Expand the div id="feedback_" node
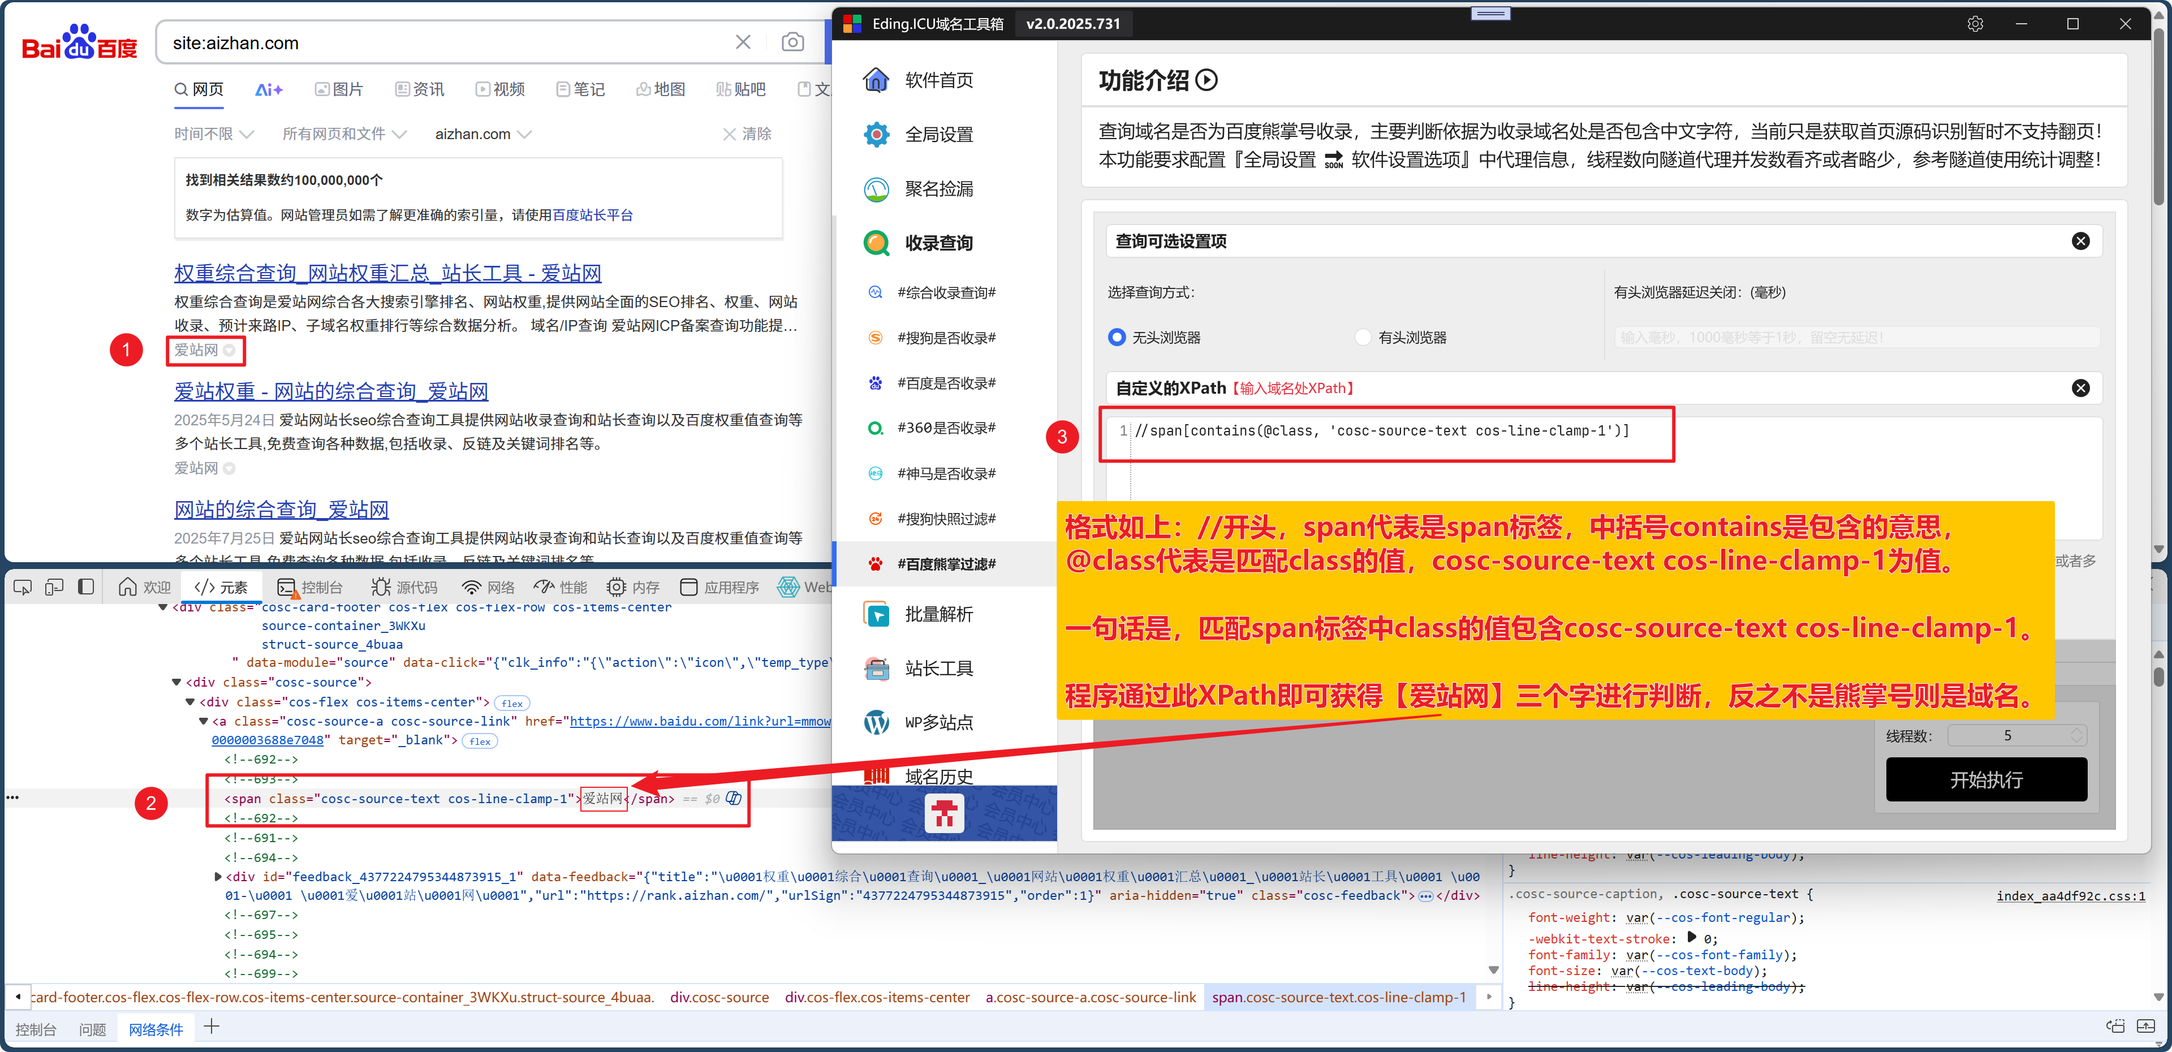The height and width of the screenshot is (1052, 2172). pos(218,877)
